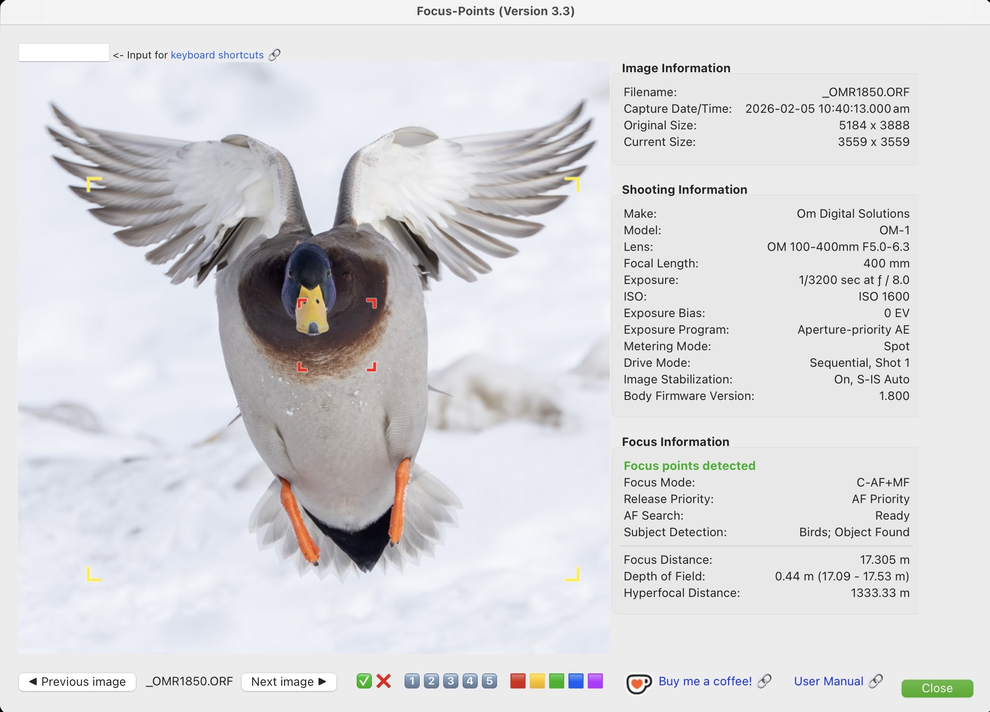
Task: Set rating with the number 4 icon
Action: [x=470, y=681]
